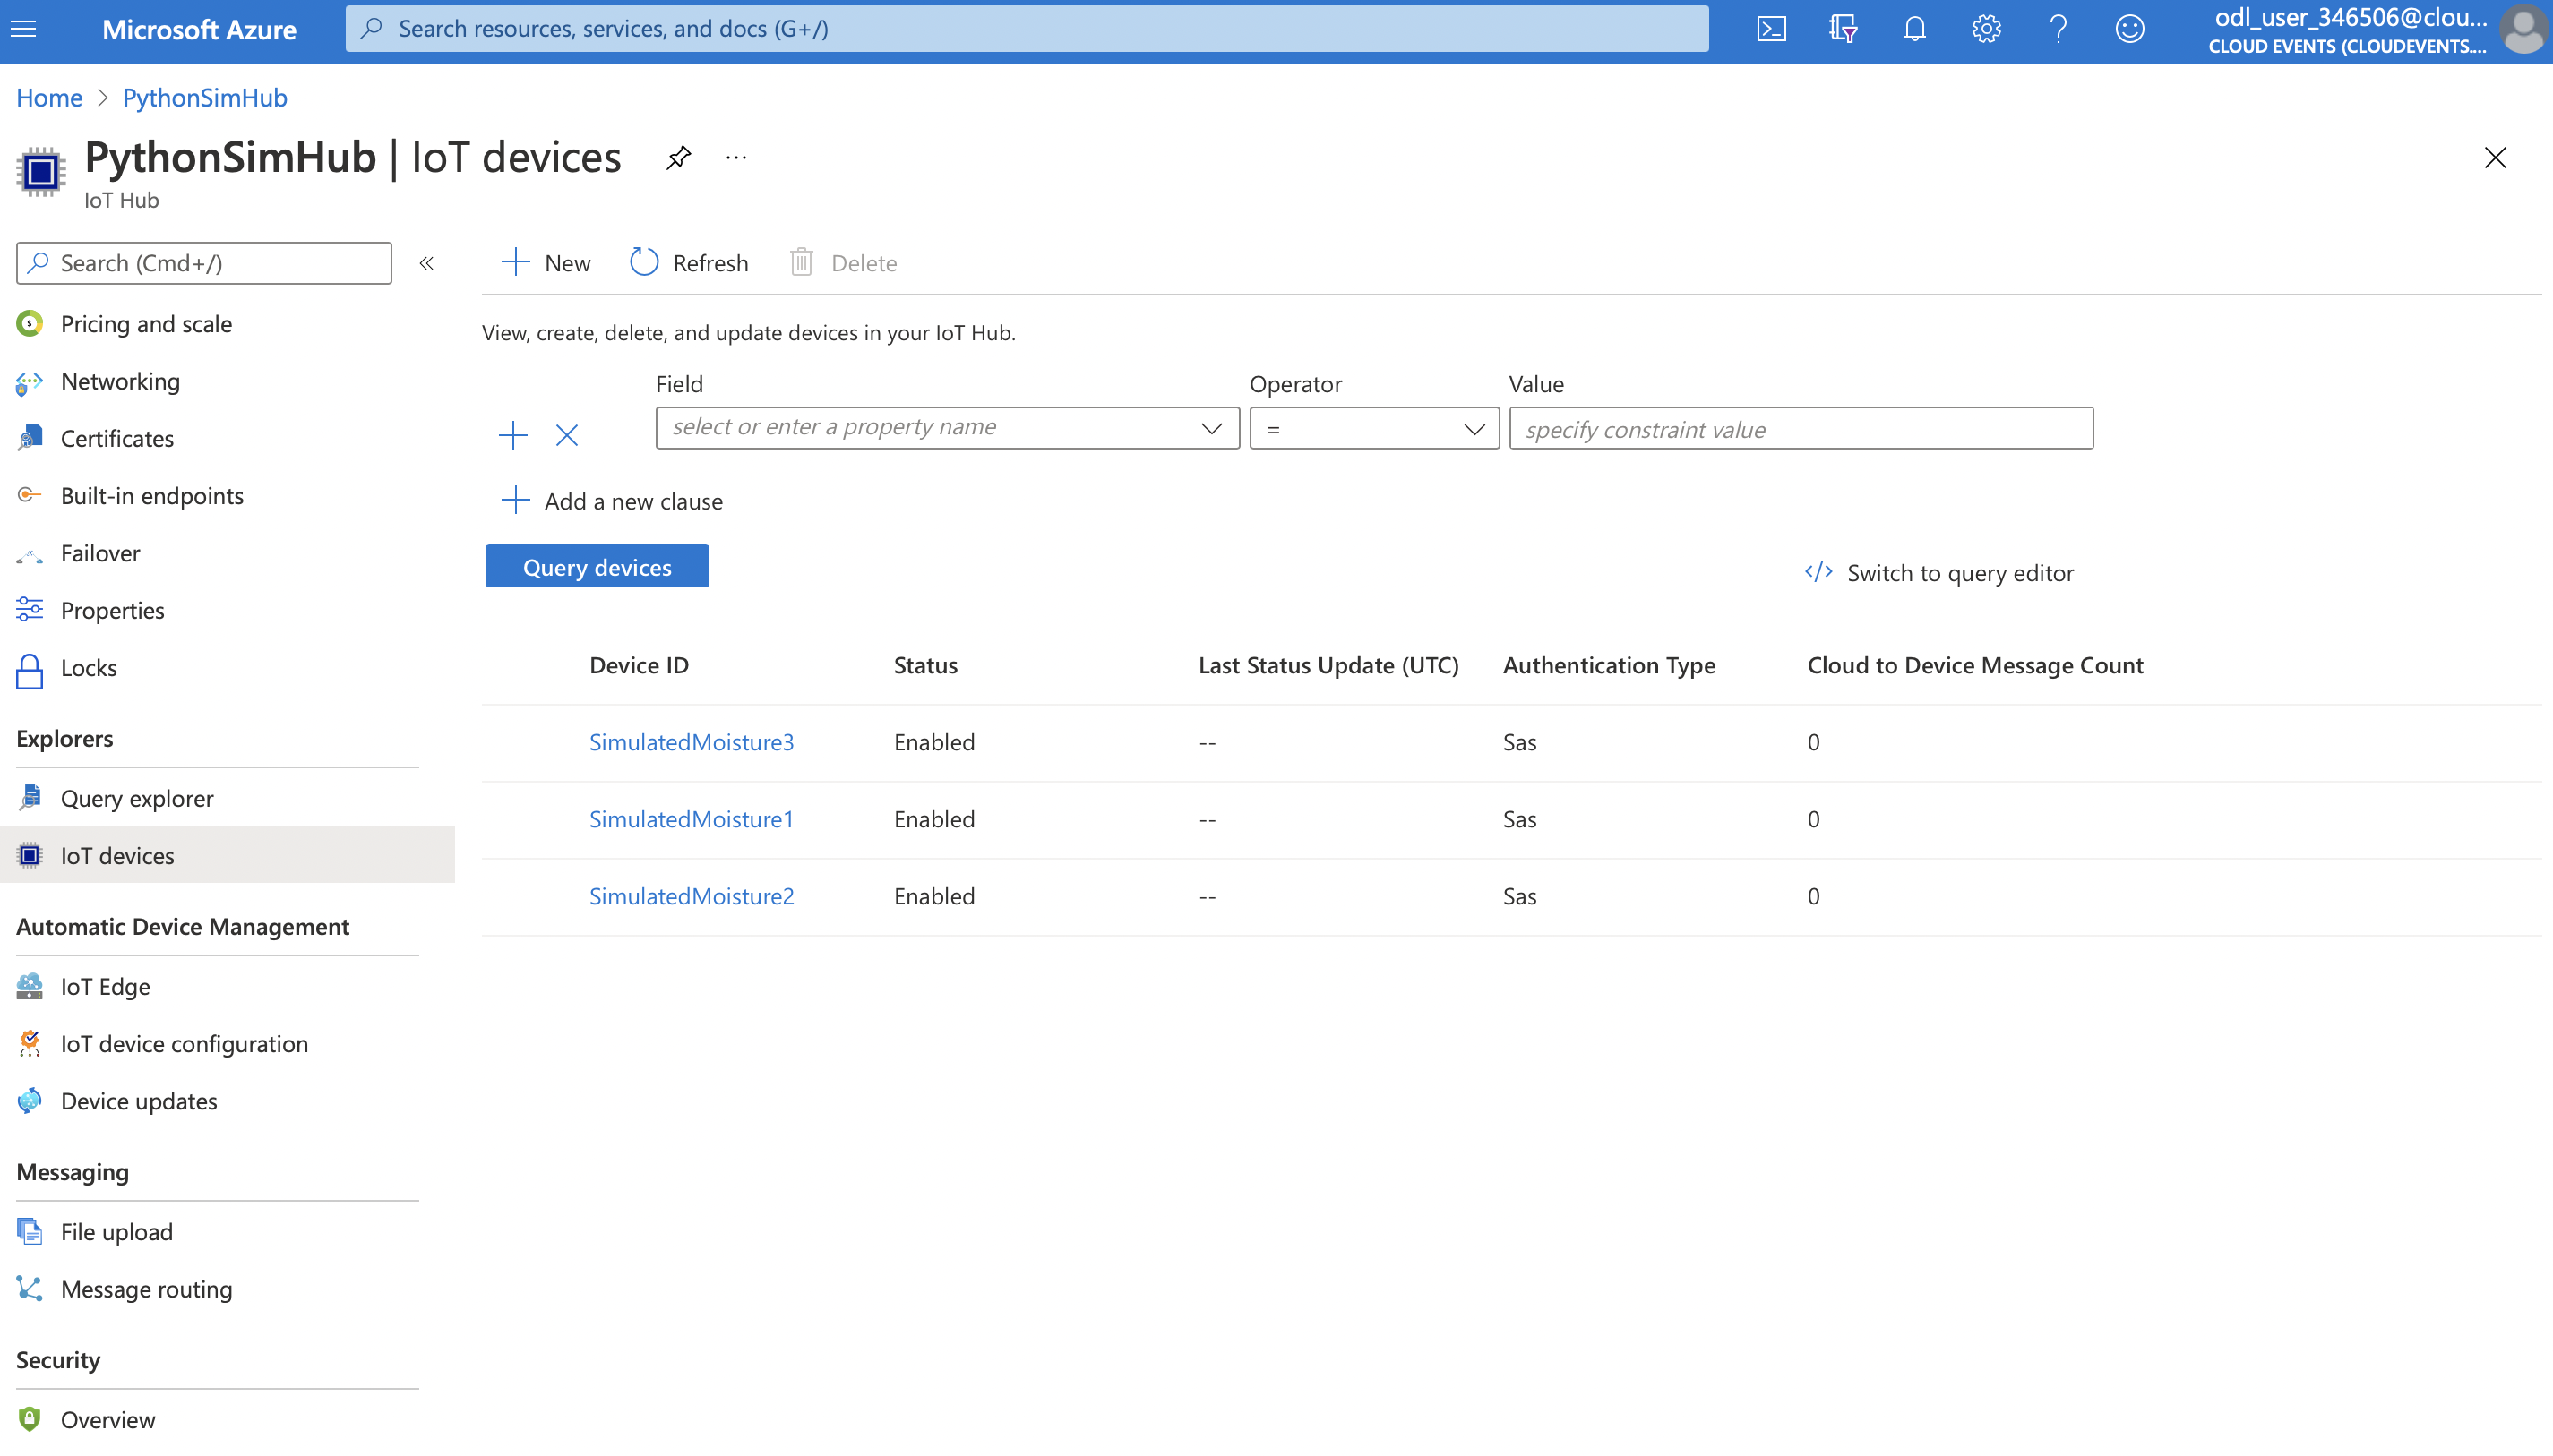The height and width of the screenshot is (1456, 2553).
Task: Open portal settings gear
Action: [x=1986, y=28]
